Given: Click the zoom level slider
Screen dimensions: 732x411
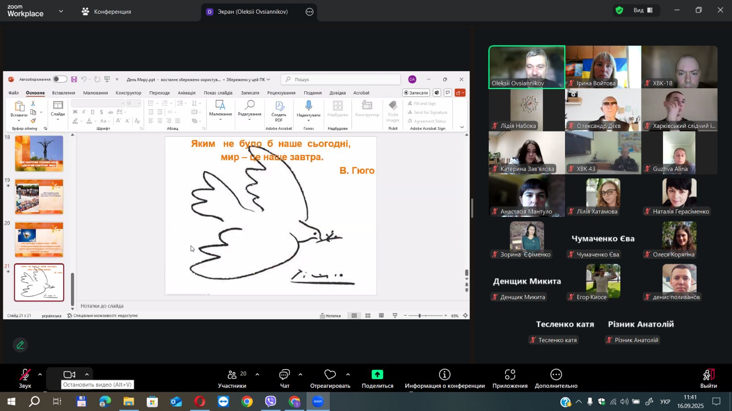Looking at the screenshot, I should [x=425, y=316].
